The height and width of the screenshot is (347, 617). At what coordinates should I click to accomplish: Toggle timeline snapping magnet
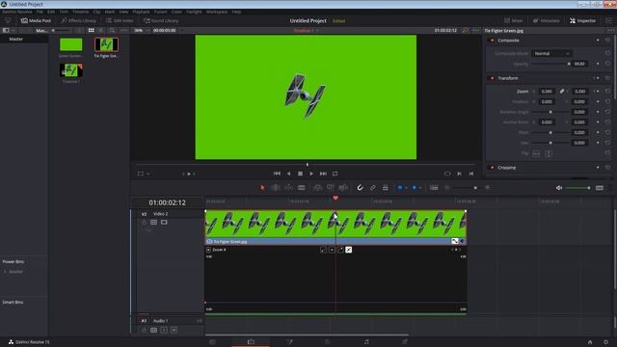click(x=360, y=188)
